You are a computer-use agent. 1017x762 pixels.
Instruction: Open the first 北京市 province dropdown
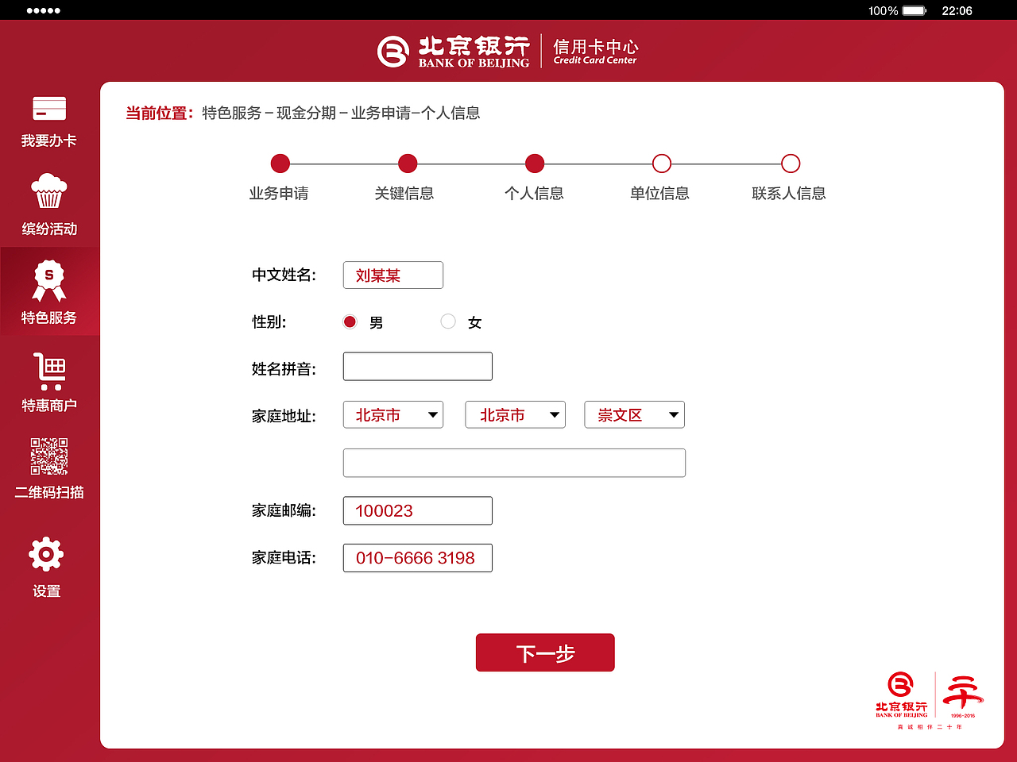(x=392, y=414)
